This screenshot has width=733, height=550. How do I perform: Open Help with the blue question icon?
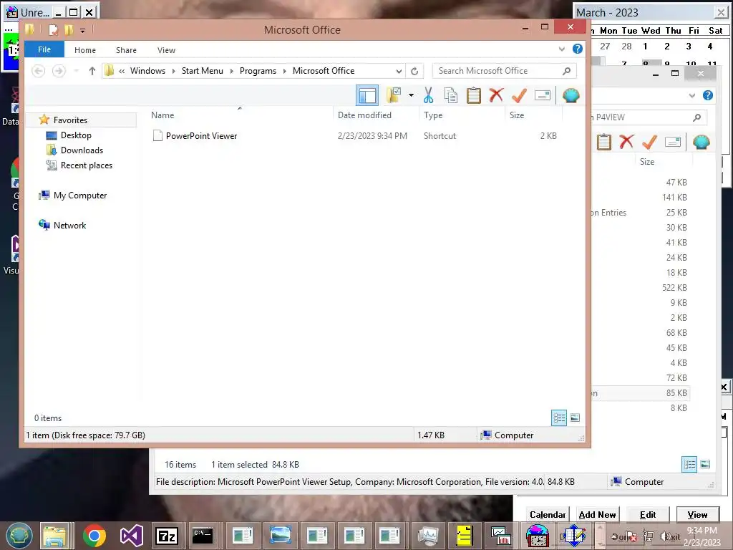click(x=578, y=49)
